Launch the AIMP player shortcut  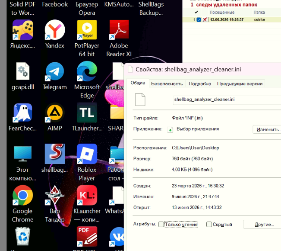point(55,113)
